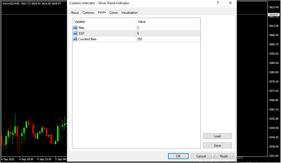Image resolution: width=281 pixels, height=163 pixels.
Task: Show the Visualization tab
Action: tap(130, 13)
